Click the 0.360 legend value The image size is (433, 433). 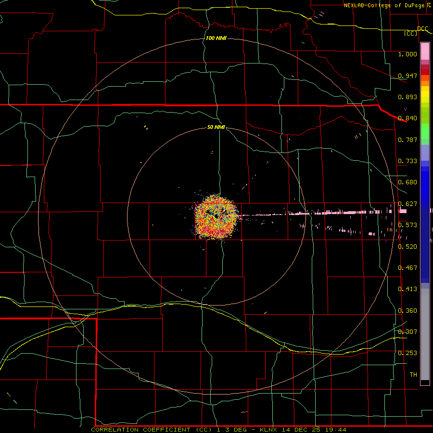(408, 311)
